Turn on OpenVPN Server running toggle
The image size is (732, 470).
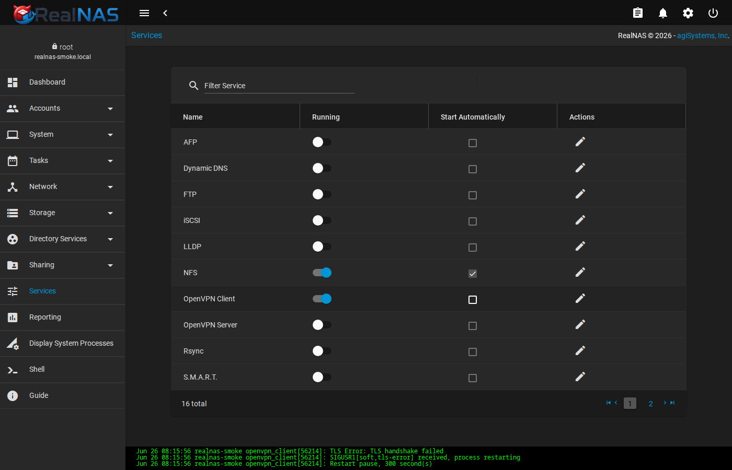322,325
